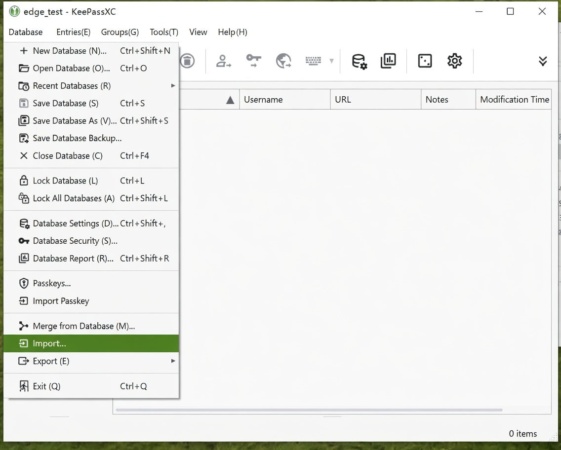Image resolution: width=561 pixels, height=450 pixels.
Task: Click the copy password key toolbar icon
Action: click(x=254, y=61)
